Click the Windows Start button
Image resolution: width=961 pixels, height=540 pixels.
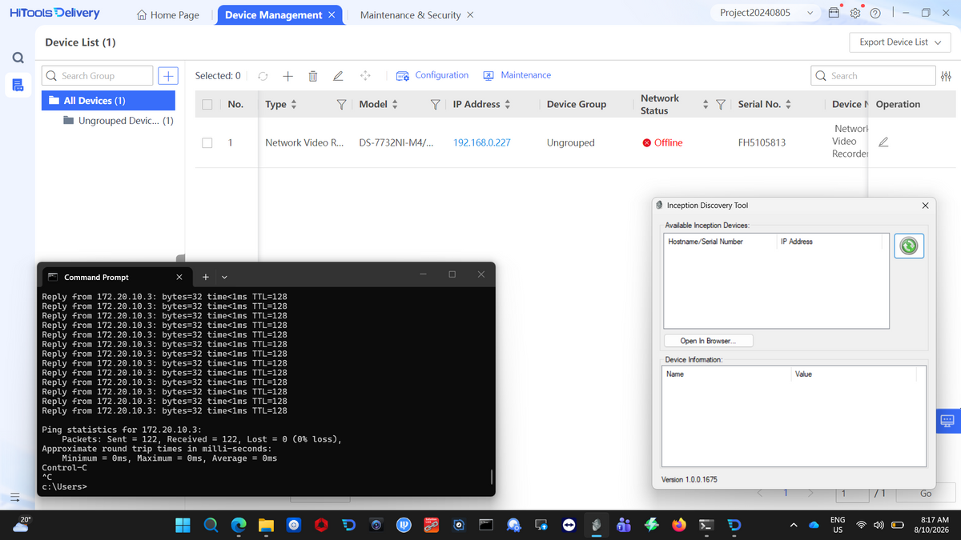pyautogui.click(x=183, y=525)
